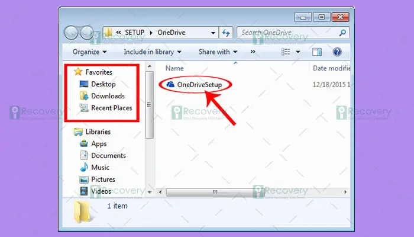414x237 pixels.
Task: Open the Organize menu
Action: click(x=90, y=52)
